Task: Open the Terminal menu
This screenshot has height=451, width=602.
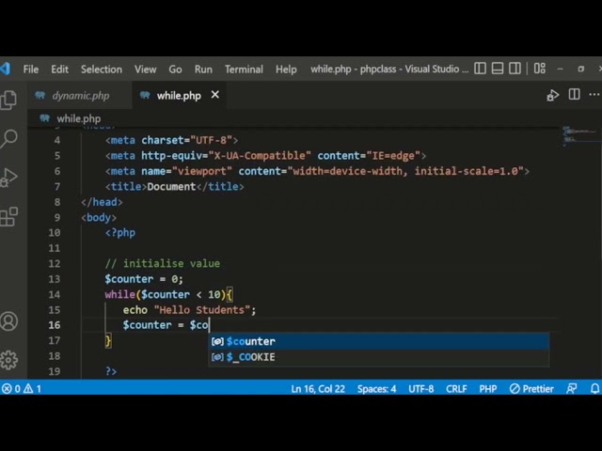Action: click(244, 70)
